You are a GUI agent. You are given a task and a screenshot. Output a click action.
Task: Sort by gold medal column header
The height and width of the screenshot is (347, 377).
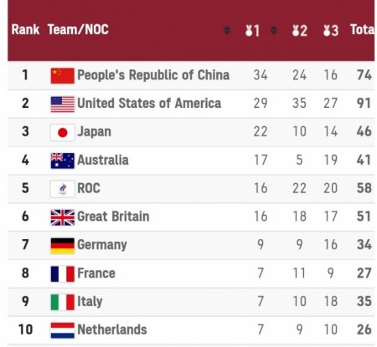click(x=252, y=30)
